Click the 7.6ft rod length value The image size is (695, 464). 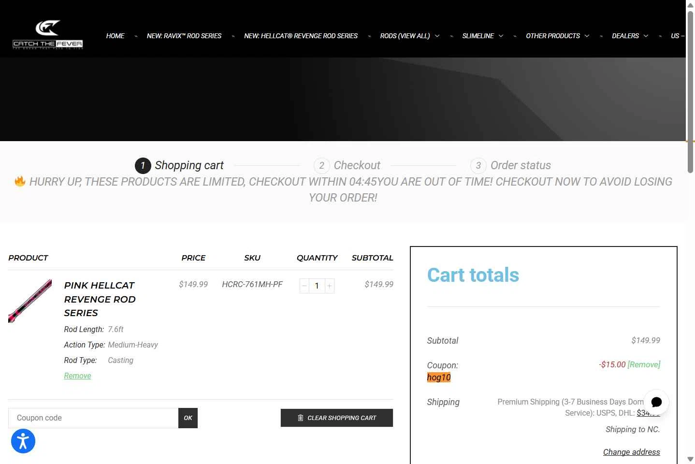tap(116, 329)
